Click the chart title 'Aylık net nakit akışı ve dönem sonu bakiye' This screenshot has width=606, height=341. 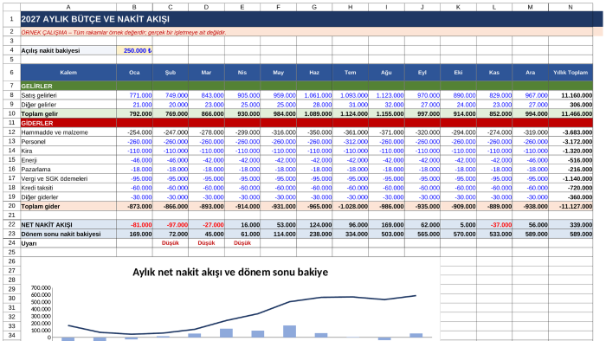[230, 272]
